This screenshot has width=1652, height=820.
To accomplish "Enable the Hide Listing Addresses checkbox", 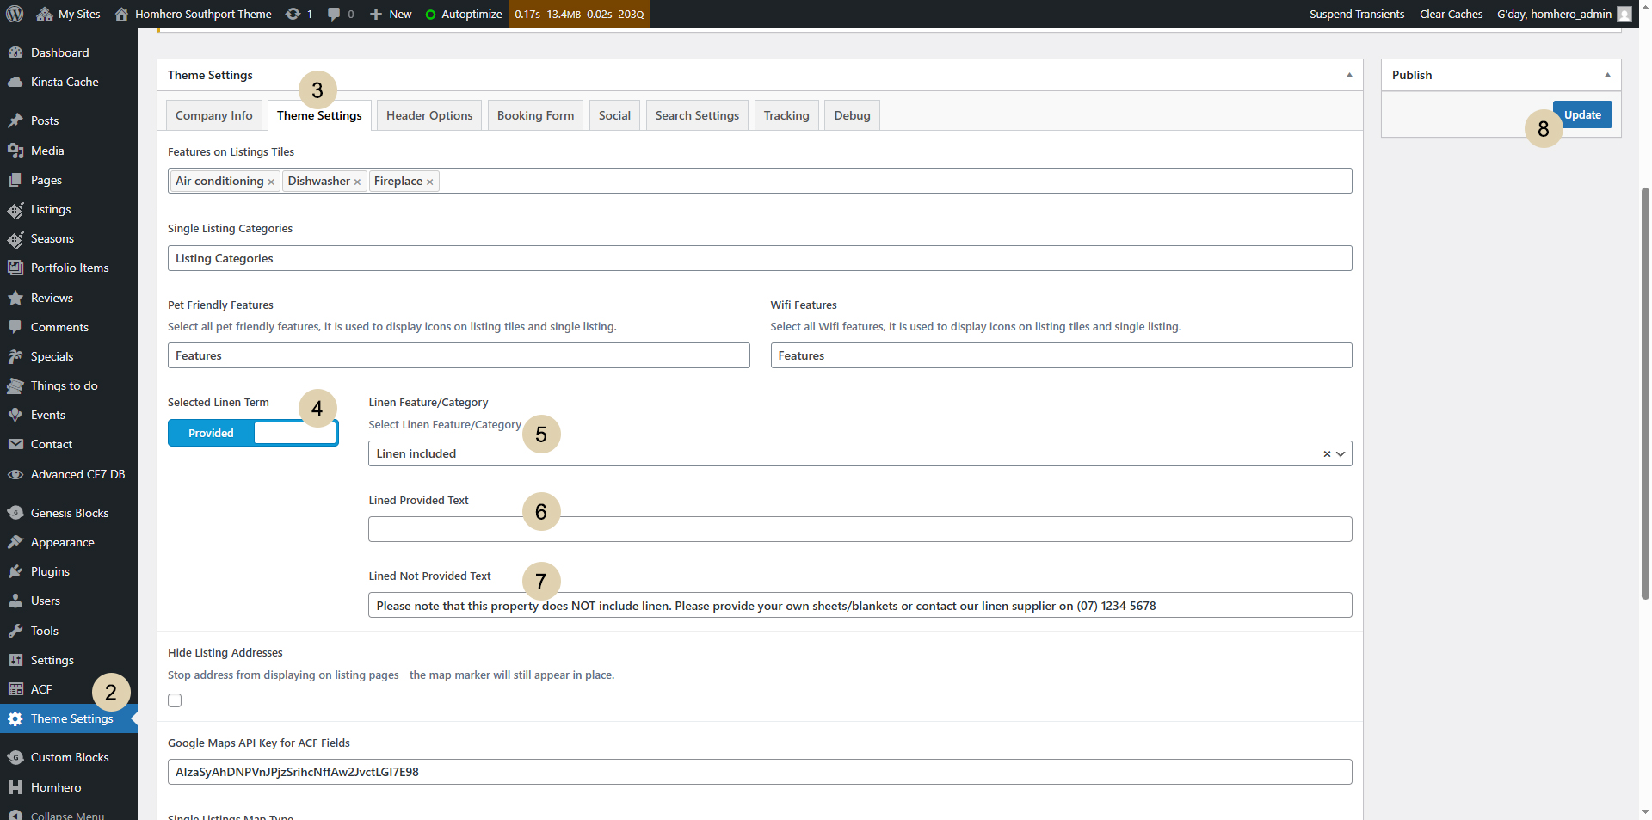I will pyautogui.click(x=175, y=700).
